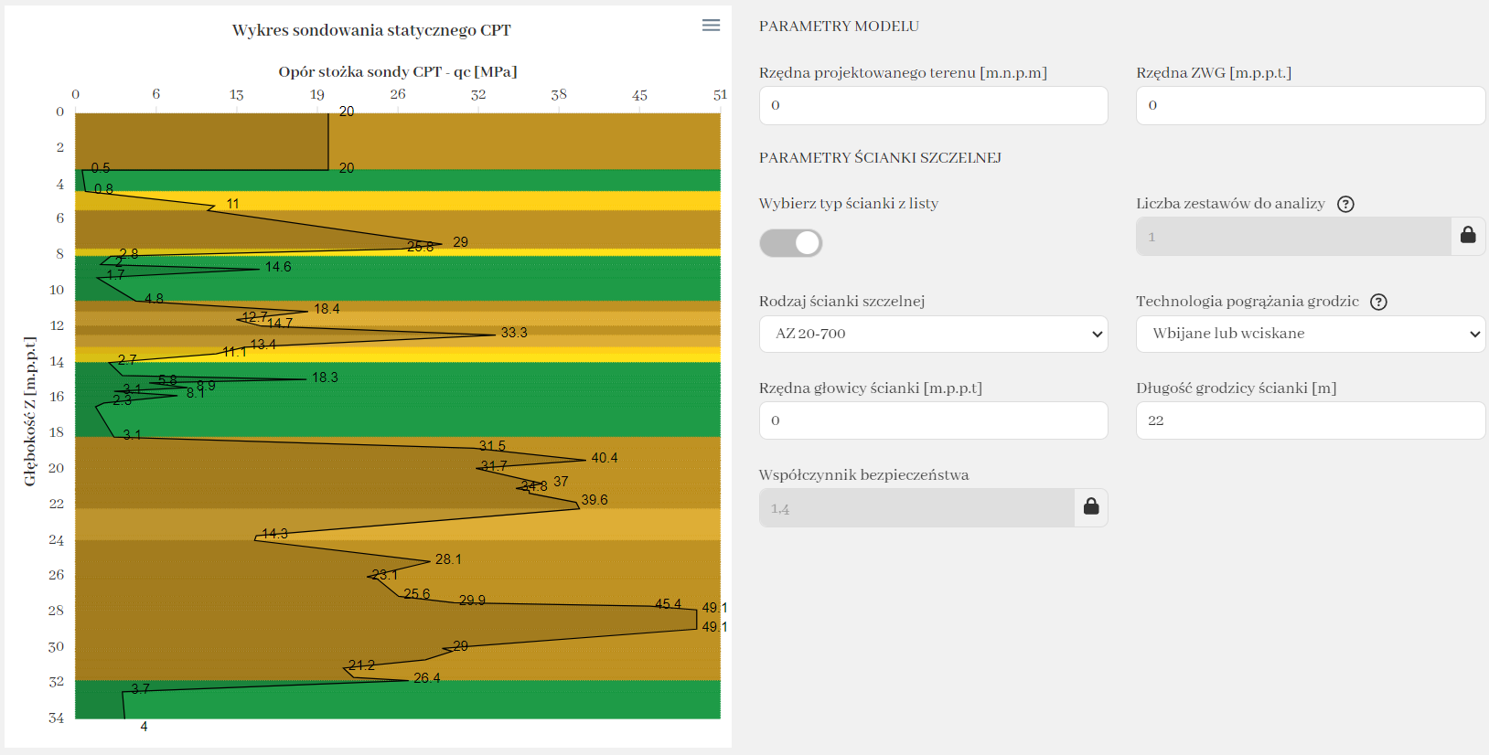Click the 33.3 peak data label
This screenshot has height=755, width=1489.
[x=514, y=333]
